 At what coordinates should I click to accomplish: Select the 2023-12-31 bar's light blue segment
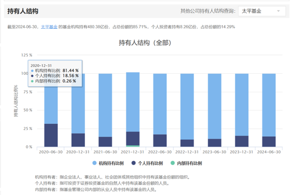(242, 105)
